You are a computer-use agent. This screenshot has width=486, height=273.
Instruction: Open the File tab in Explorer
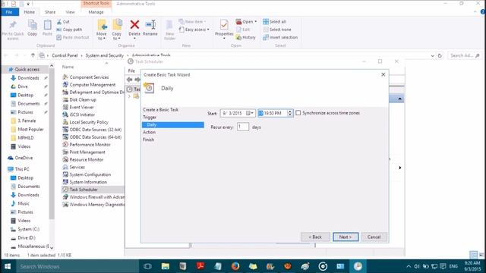[x=9, y=12]
